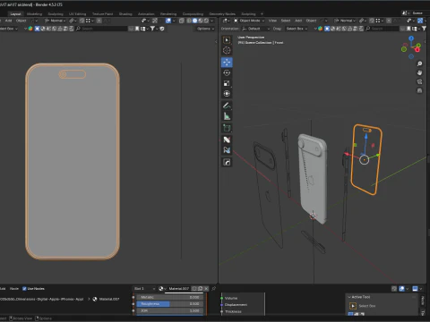Toggle the Use Nodes checkbox

click(x=24, y=289)
